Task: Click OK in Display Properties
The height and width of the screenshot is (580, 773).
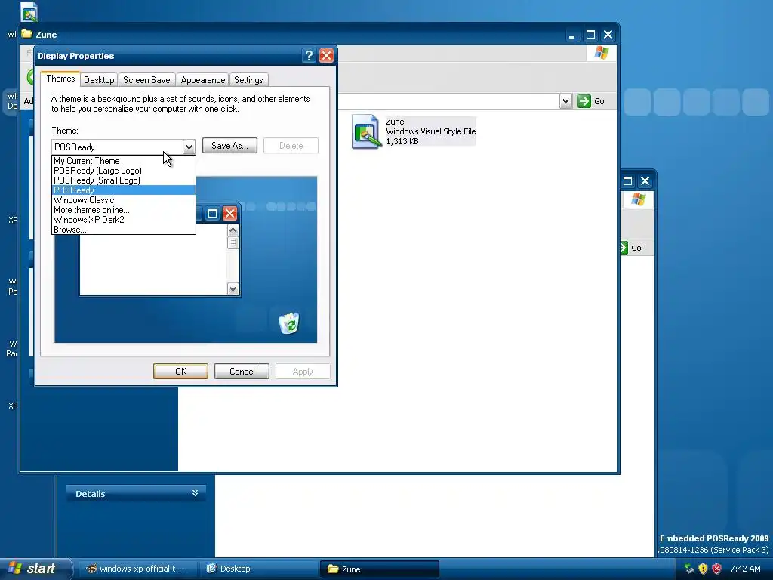Action: coord(180,372)
